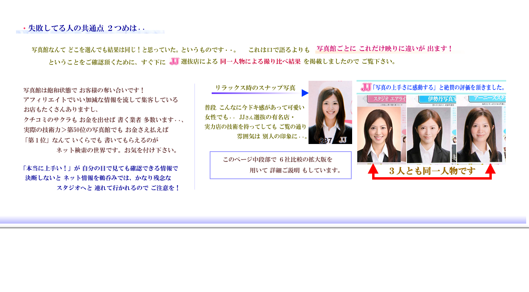Click the blue triangle arrow pointing at snapshot

(x=305, y=93)
